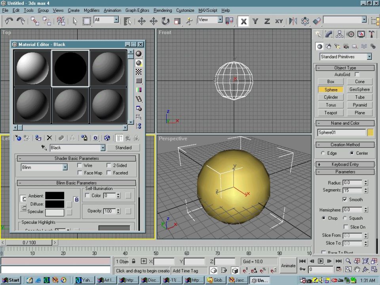
Task: Toggle checkered background in Material Editor
Action: point(139,72)
